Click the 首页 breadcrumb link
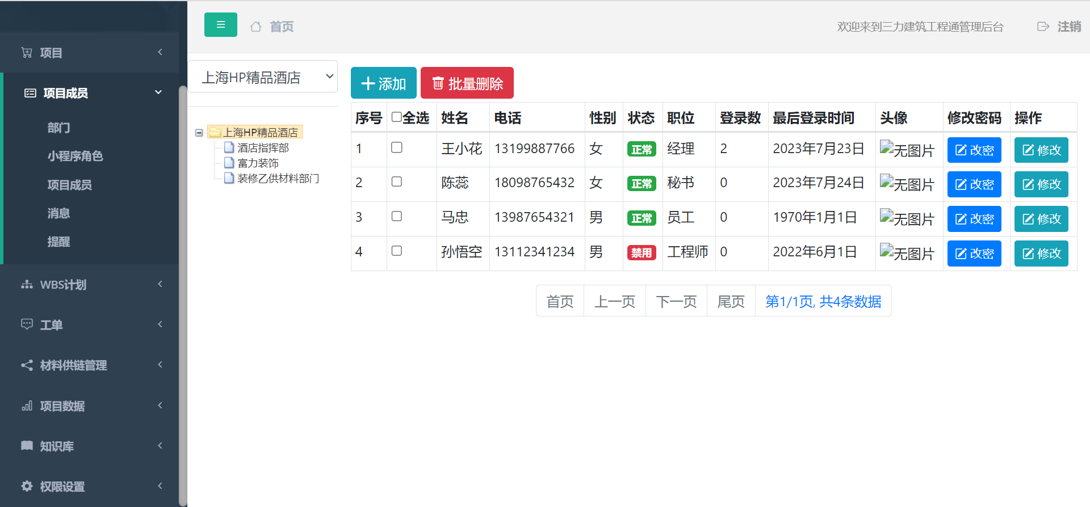The height and width of the screenshot is (507, 1090). [282, 27]
